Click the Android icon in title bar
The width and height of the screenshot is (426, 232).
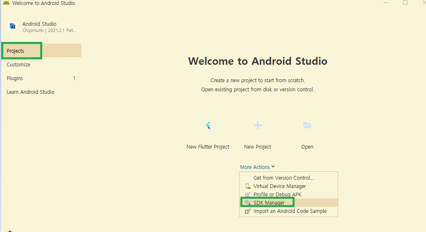click(6, 3)
